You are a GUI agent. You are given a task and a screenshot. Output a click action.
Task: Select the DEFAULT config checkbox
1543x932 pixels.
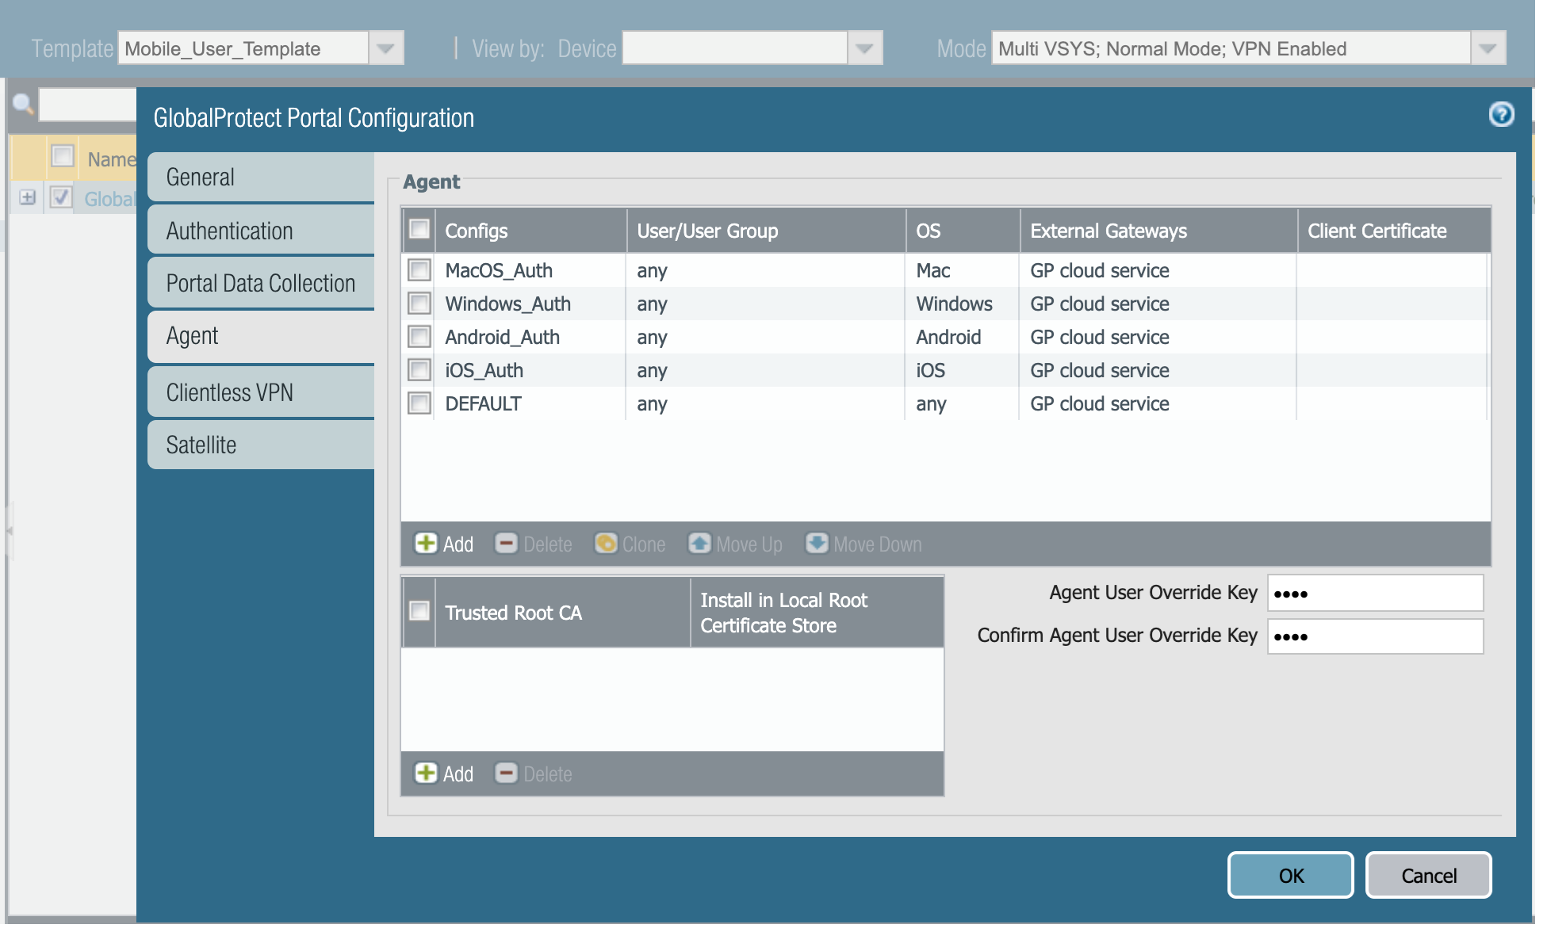(x=419, y=403)
